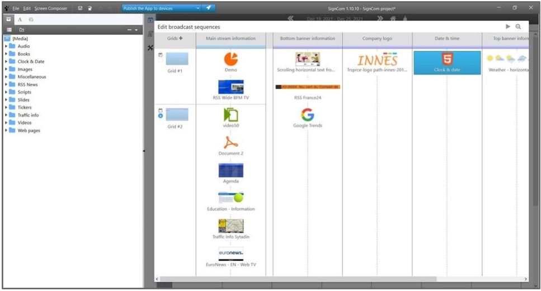Click the save project icon in toolbar

pyautogui.click(x=80, y=8)
